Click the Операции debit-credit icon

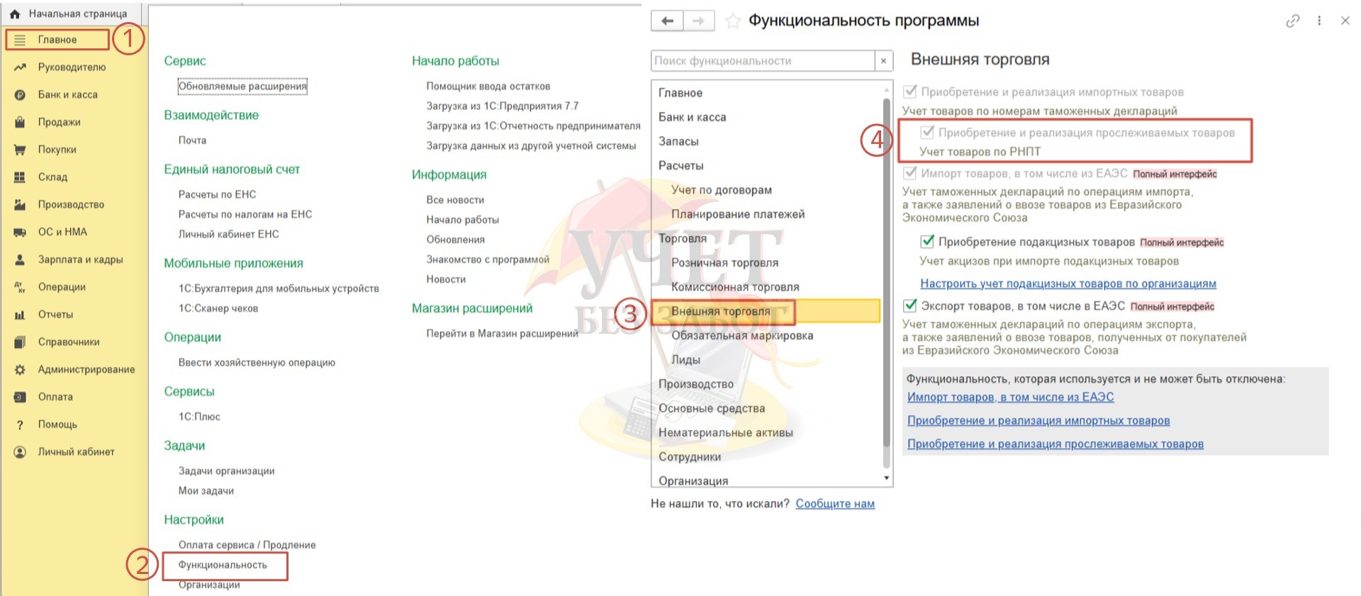[20, 287]
